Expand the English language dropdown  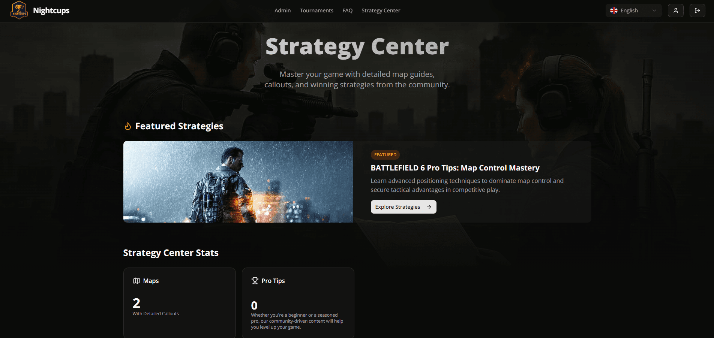634,10
